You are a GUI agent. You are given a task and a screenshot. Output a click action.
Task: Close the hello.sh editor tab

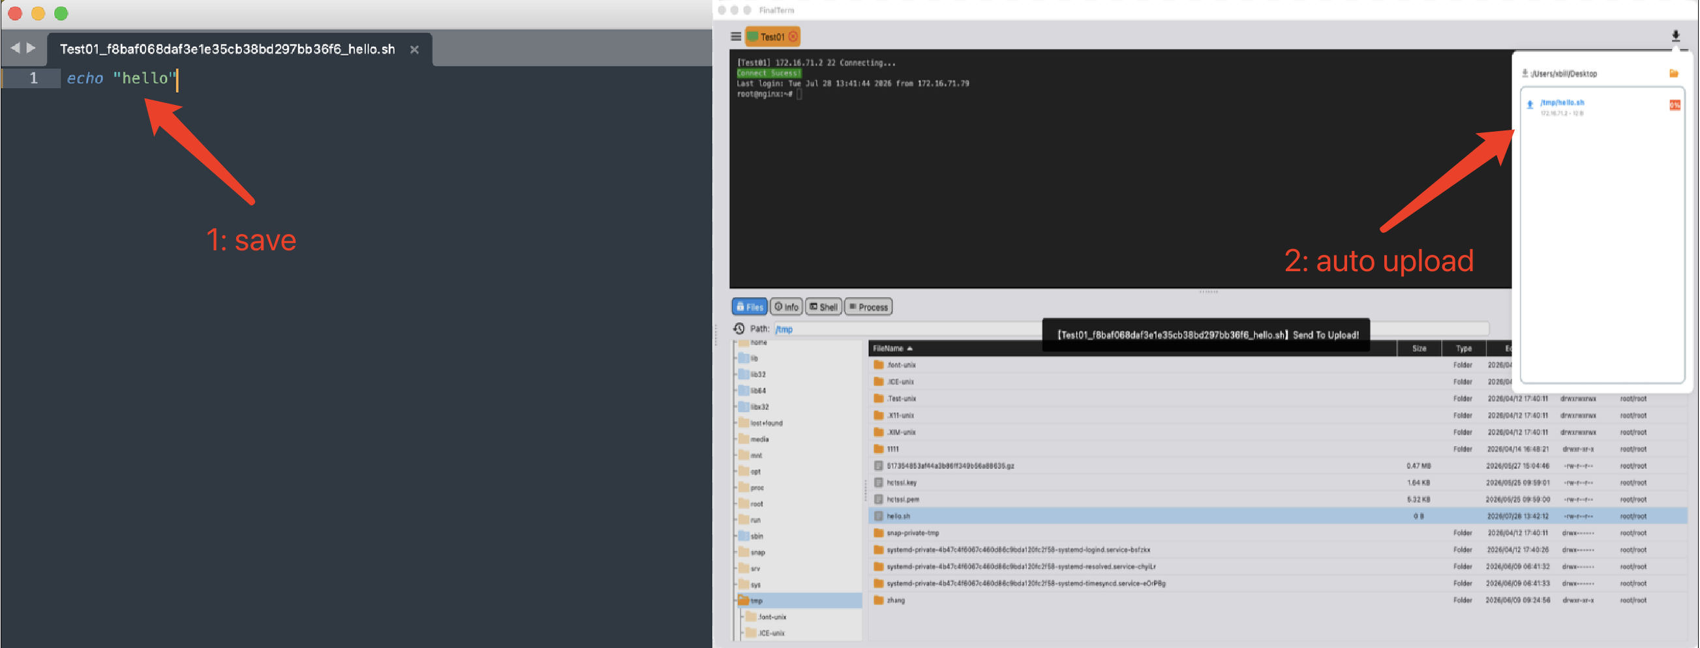click(414, 50)
